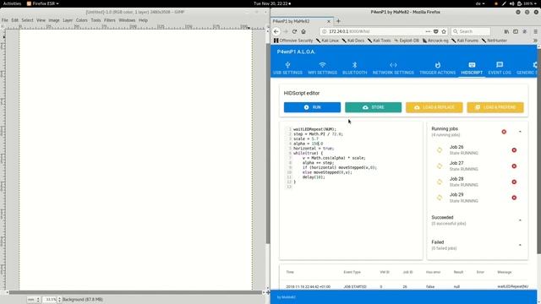Open GIMP Layer menu
The image size is (541, 304).
(x=68, y=20)
